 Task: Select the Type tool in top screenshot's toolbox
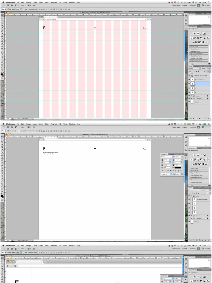2,54
